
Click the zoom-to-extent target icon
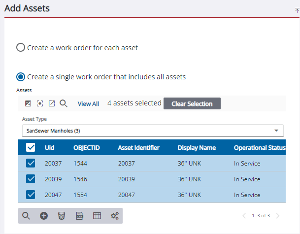pos(40,103)
